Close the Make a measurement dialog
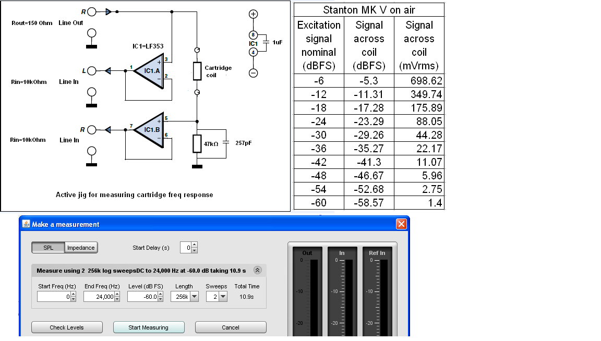Image resolution: width=601 pixels, height=341 pixels. [401, 224]
